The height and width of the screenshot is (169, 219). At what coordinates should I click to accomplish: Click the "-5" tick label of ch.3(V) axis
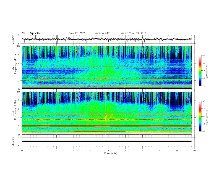19,146
